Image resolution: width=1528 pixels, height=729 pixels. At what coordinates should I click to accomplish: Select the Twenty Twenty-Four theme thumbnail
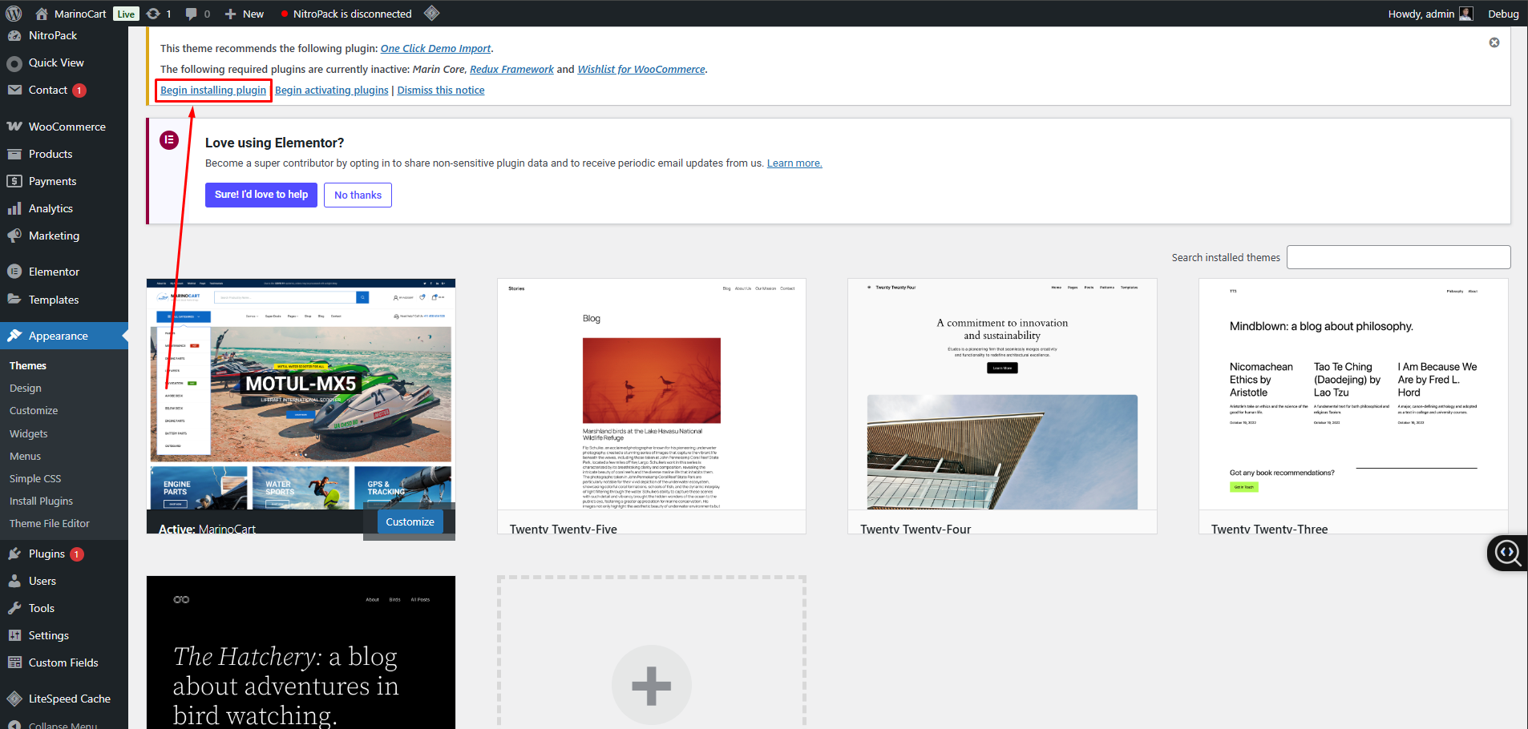(x=1002, y=394)
